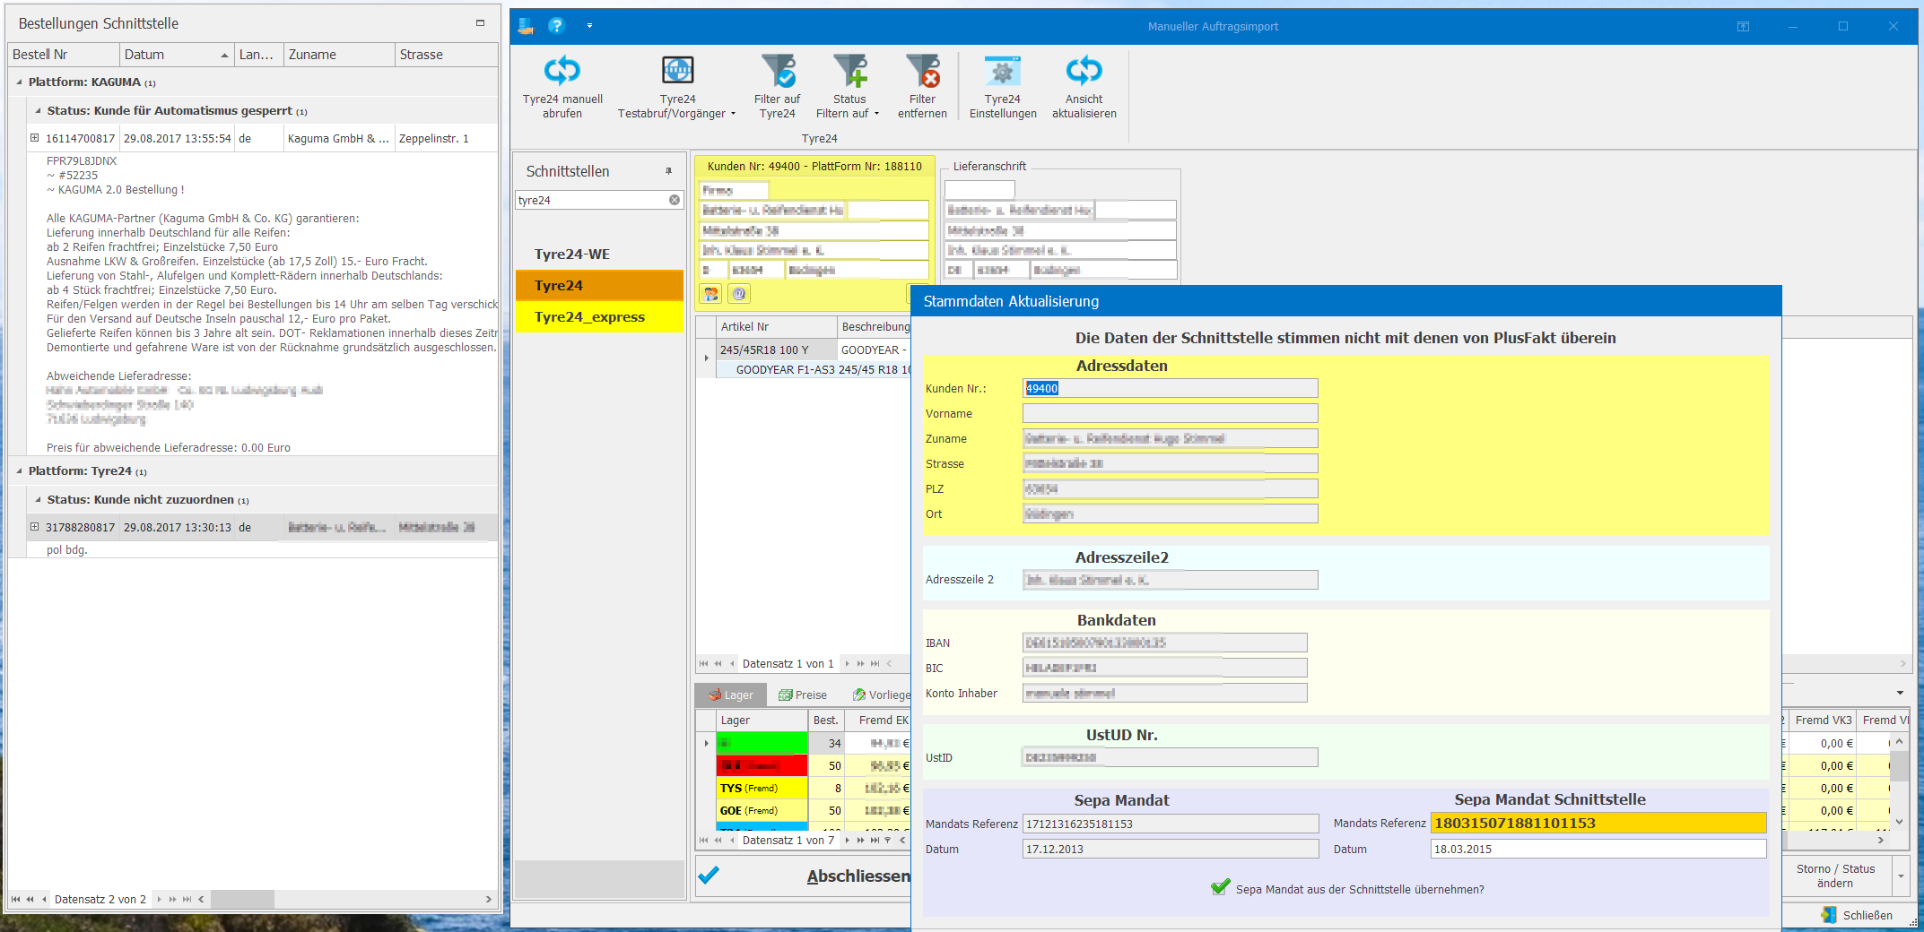Click the empty Vorname field
This screenshot has height=932, width=1924.
[1170, 413]
